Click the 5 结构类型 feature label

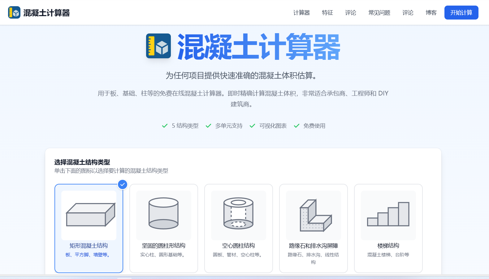coord(185,126)
